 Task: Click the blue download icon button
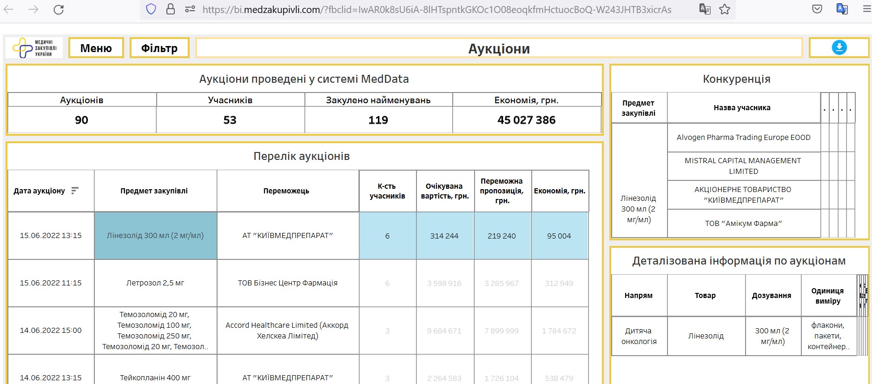pos(839,47)
